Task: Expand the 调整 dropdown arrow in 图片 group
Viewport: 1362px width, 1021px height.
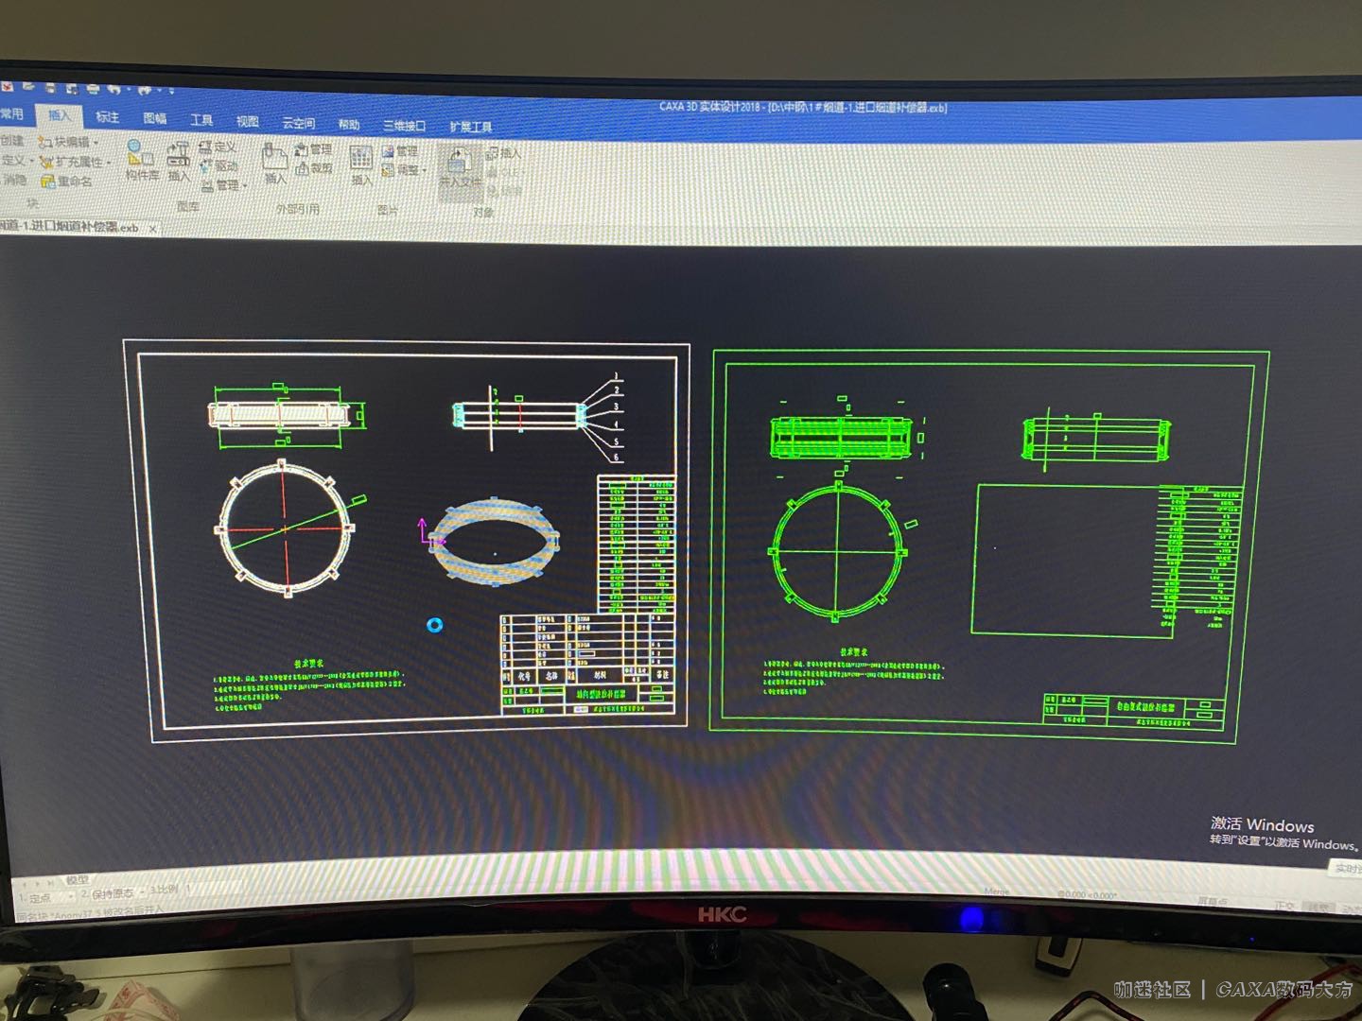Action: (424, 171)
